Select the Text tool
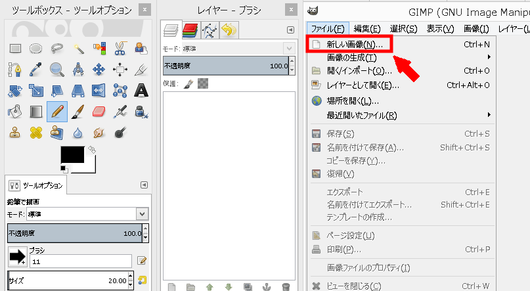The image size is (530, 291). 141,91
